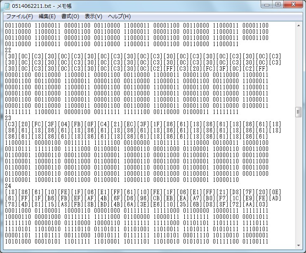The image size is (306, 253).
Task: Click the vertical scrollbar thumb
Action: pyautogui.click(x=299, y=112)
